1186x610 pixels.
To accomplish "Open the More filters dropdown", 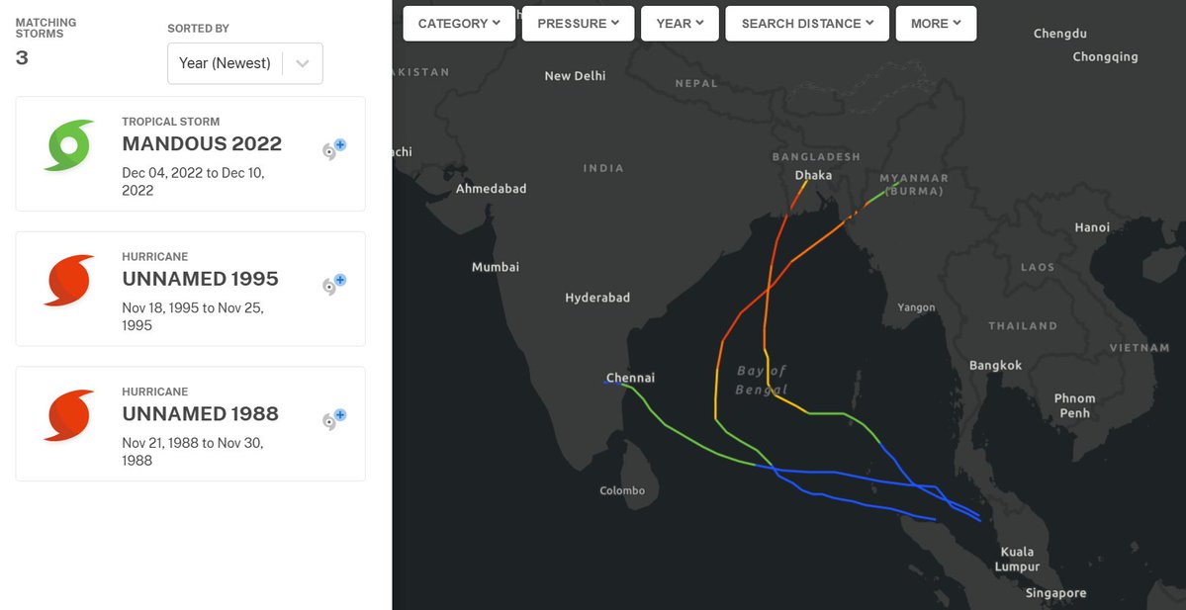I will click(936, 24).
